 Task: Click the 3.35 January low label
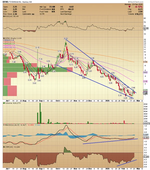[x=111, y=83]
